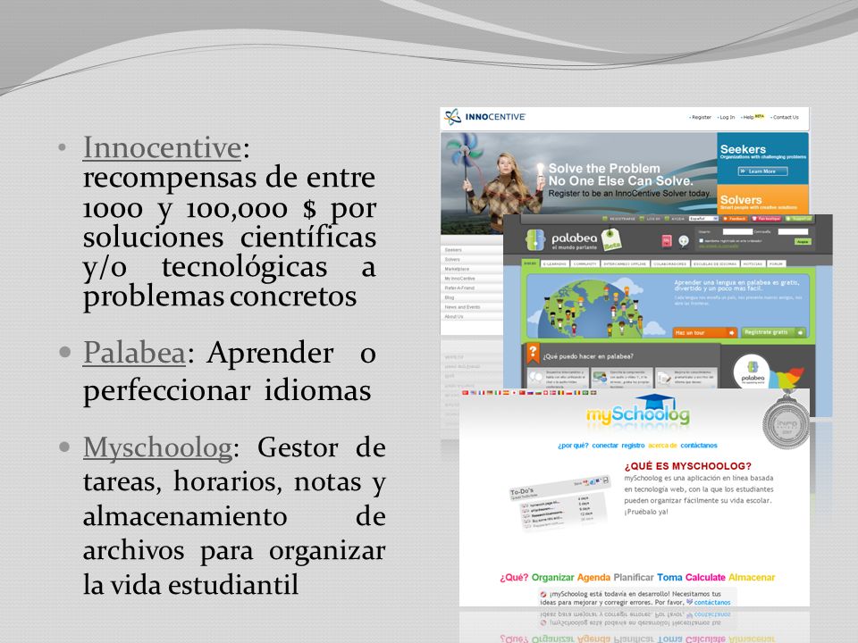
Task: Click the pink Calculate word on mySchoolog
Action: tap(705, 578)
